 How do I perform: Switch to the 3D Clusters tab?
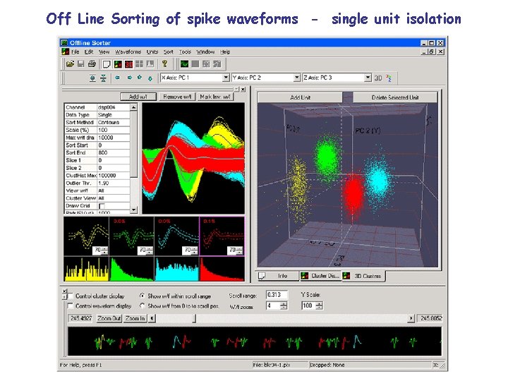363,276
